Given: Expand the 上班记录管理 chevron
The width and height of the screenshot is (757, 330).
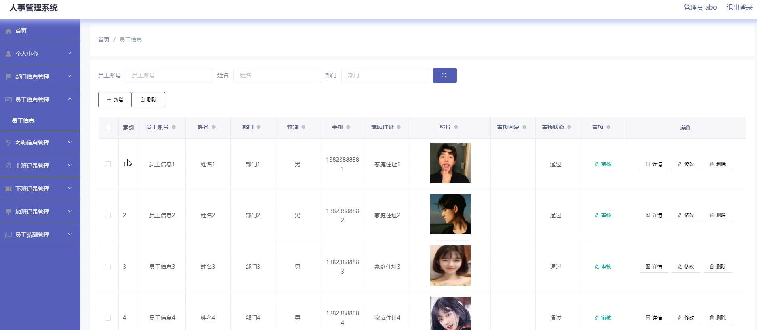Looking at the screenshot, I should tap(70, 165).
